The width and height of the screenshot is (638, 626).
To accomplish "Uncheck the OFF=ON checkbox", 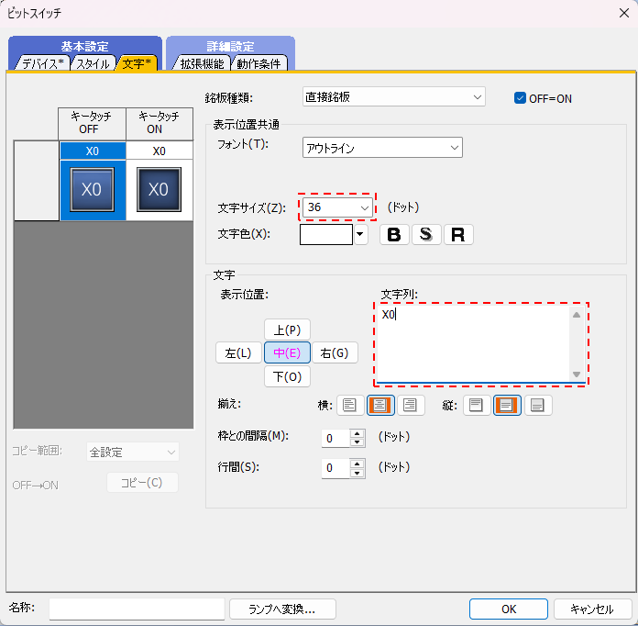I will point(520,98).
